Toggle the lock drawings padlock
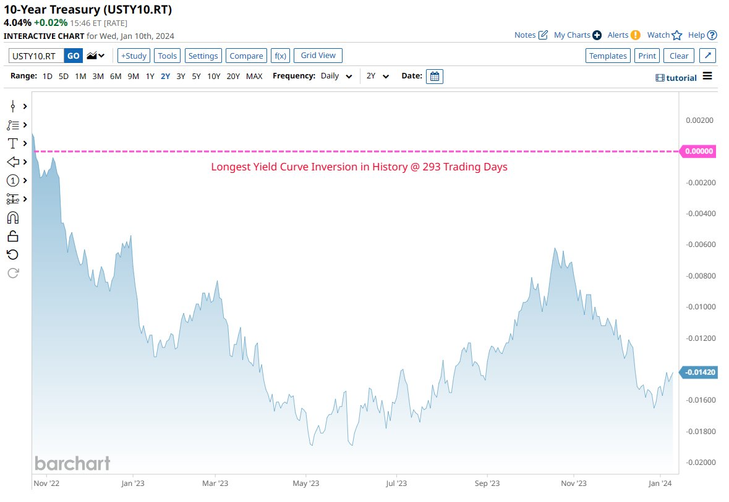The image size is (729, 502). point(12,236)
